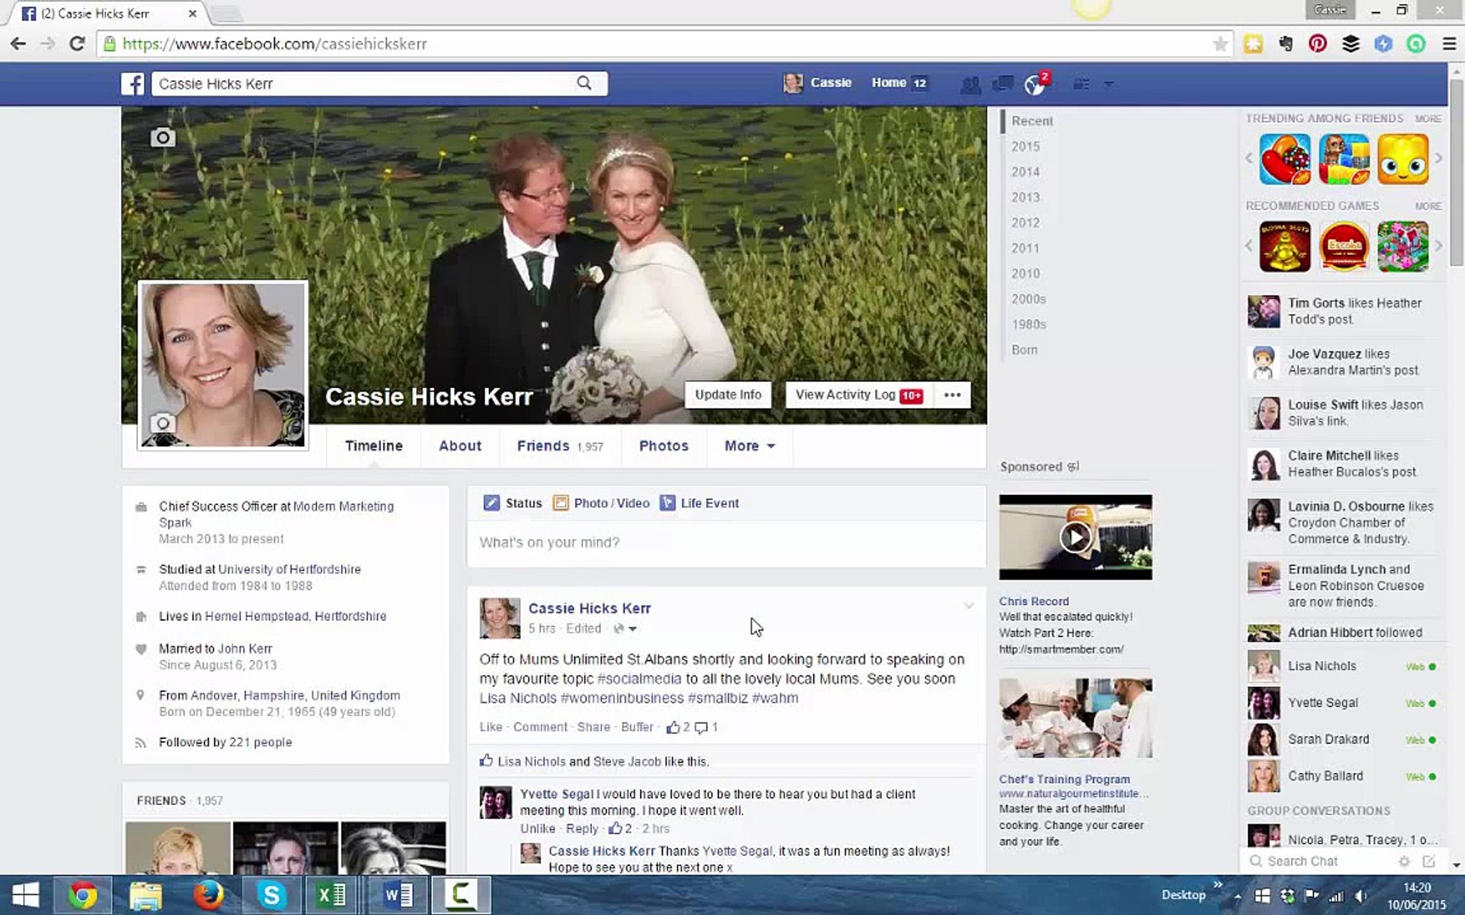
Task: Open Messages from the top toolbar
Action: tap(1002, 83)
